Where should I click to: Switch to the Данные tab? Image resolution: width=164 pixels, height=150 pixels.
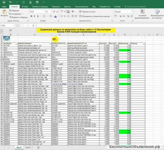click(67, 7)
